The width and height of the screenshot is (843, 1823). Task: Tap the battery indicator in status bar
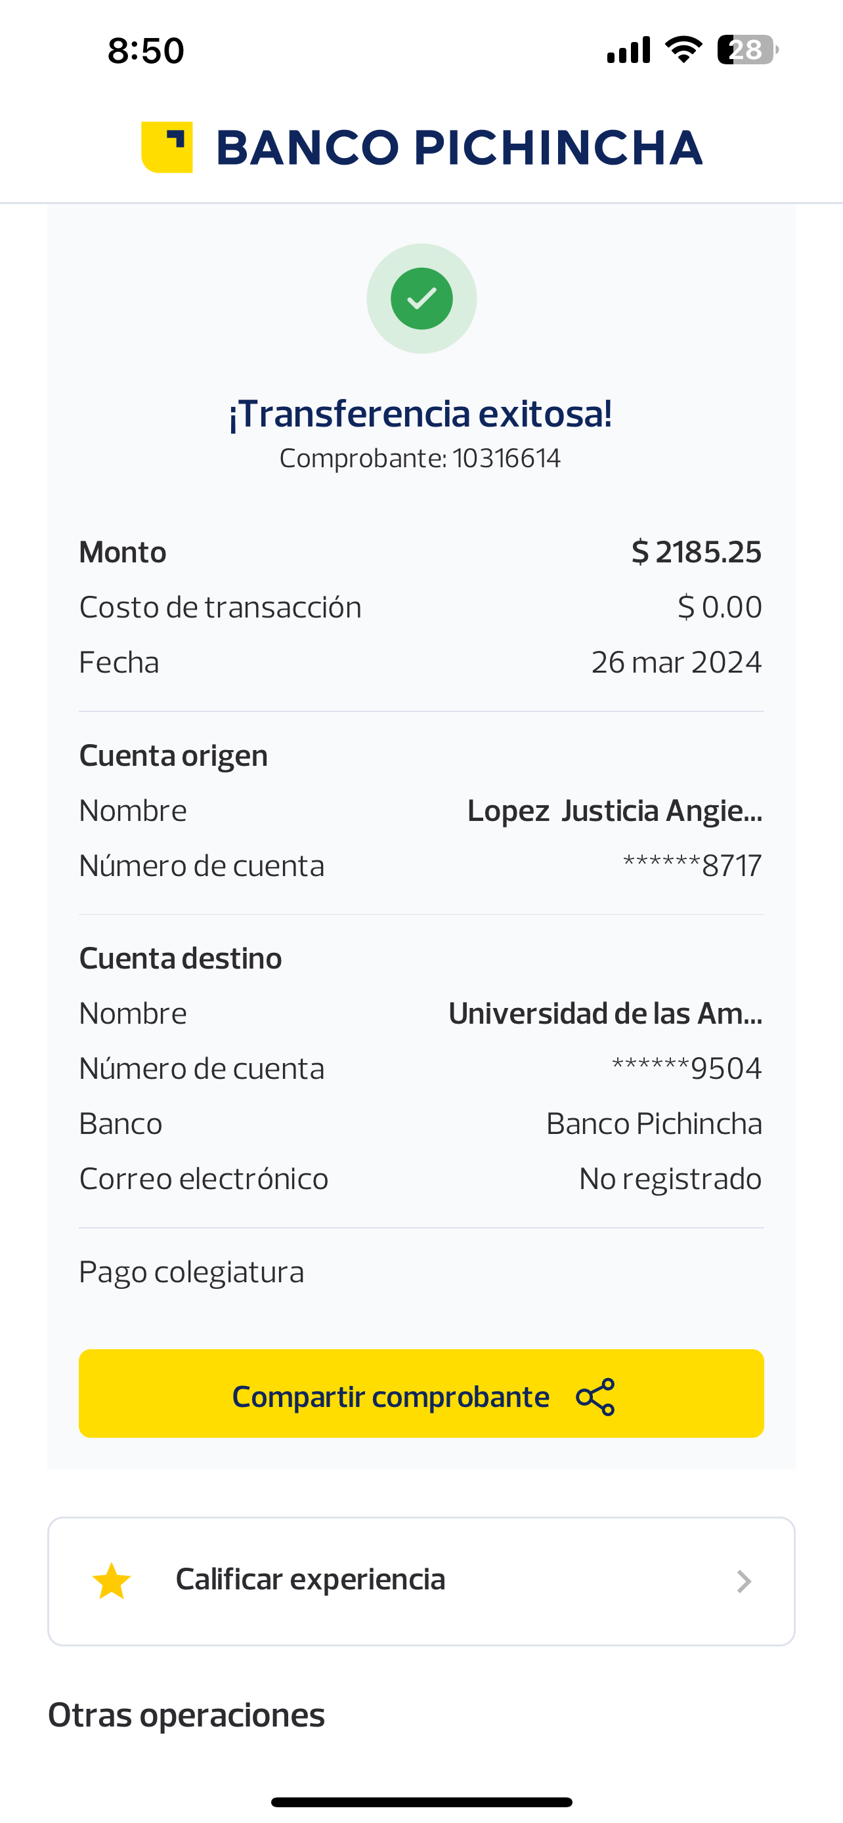pos(747,49)
